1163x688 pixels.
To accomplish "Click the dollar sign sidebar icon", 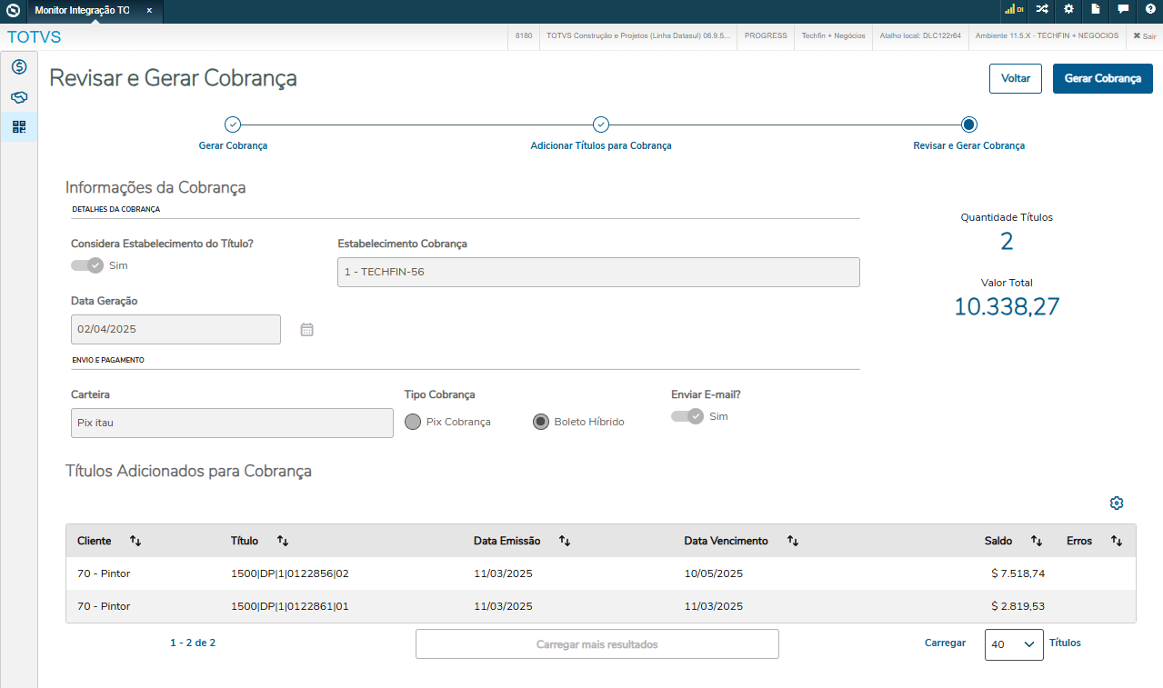I will tap(19, 67).
